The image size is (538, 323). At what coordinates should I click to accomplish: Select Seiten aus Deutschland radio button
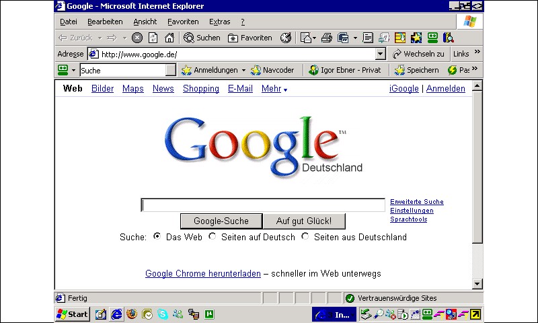[x=305, y=236]
